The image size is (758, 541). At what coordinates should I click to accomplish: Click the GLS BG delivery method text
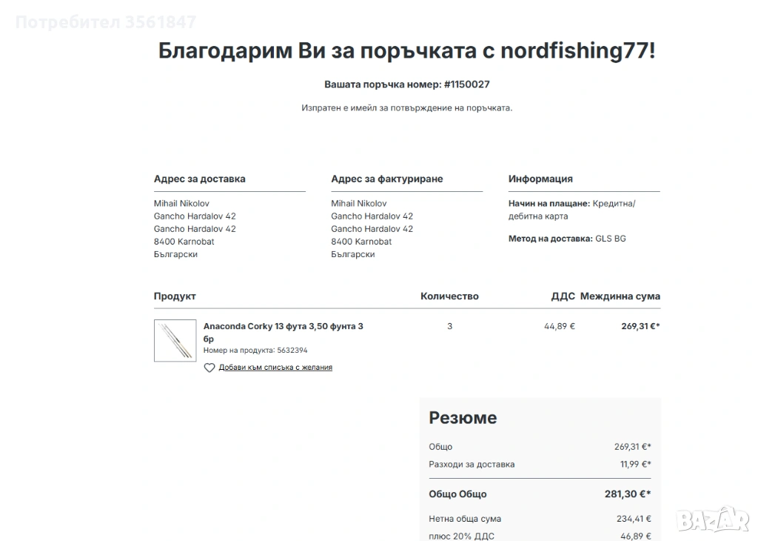(x=610, y=239)
